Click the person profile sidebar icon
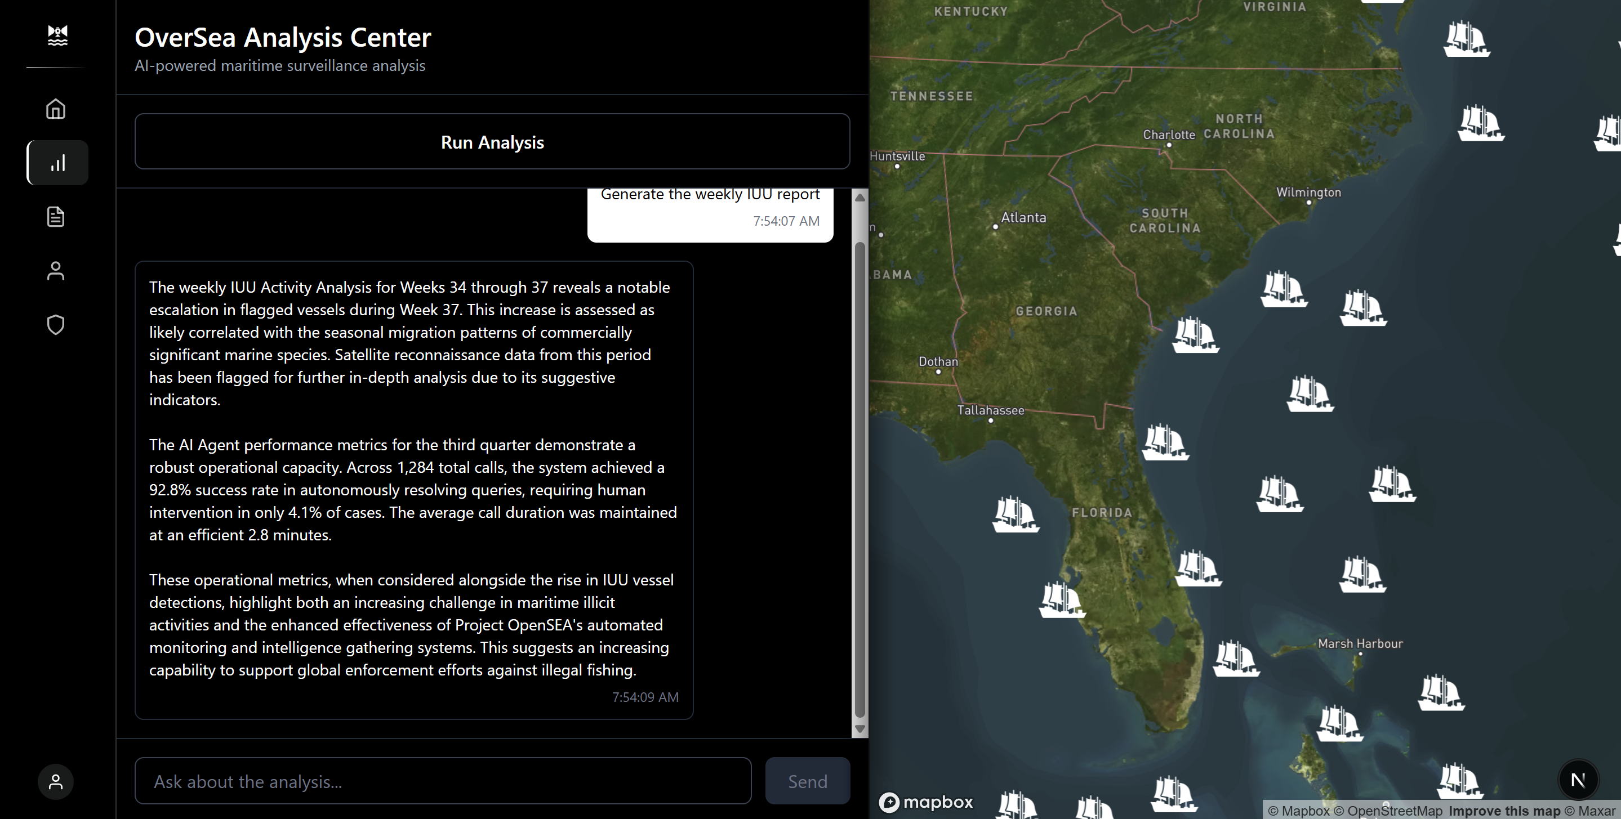 coord(56,271)
